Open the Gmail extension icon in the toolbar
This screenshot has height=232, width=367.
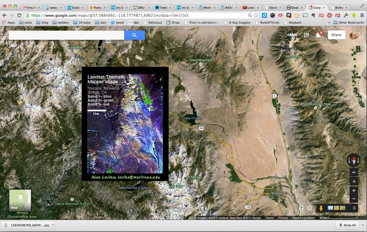(338, 15)
